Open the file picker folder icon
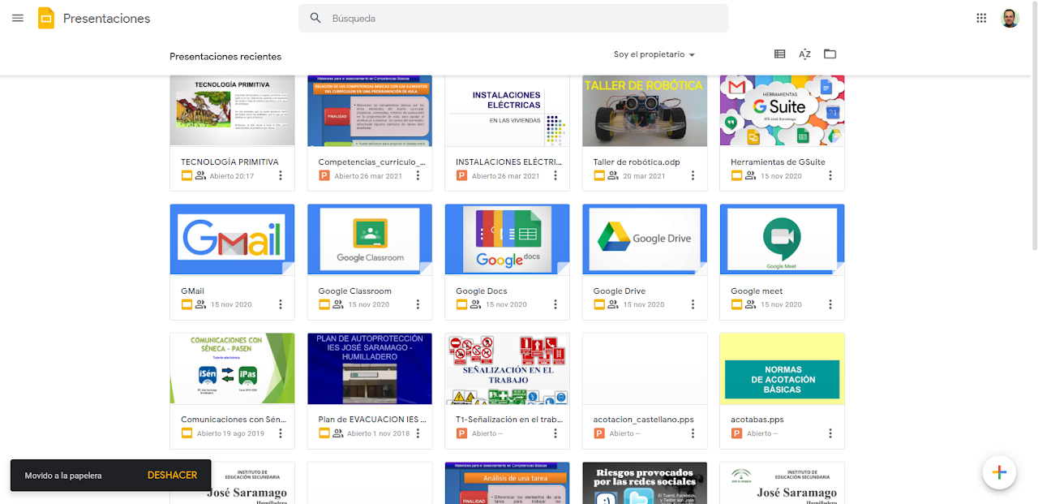The height and width of the screenshot is (504, 1038). pyautogui.click(x=830, y=54)
